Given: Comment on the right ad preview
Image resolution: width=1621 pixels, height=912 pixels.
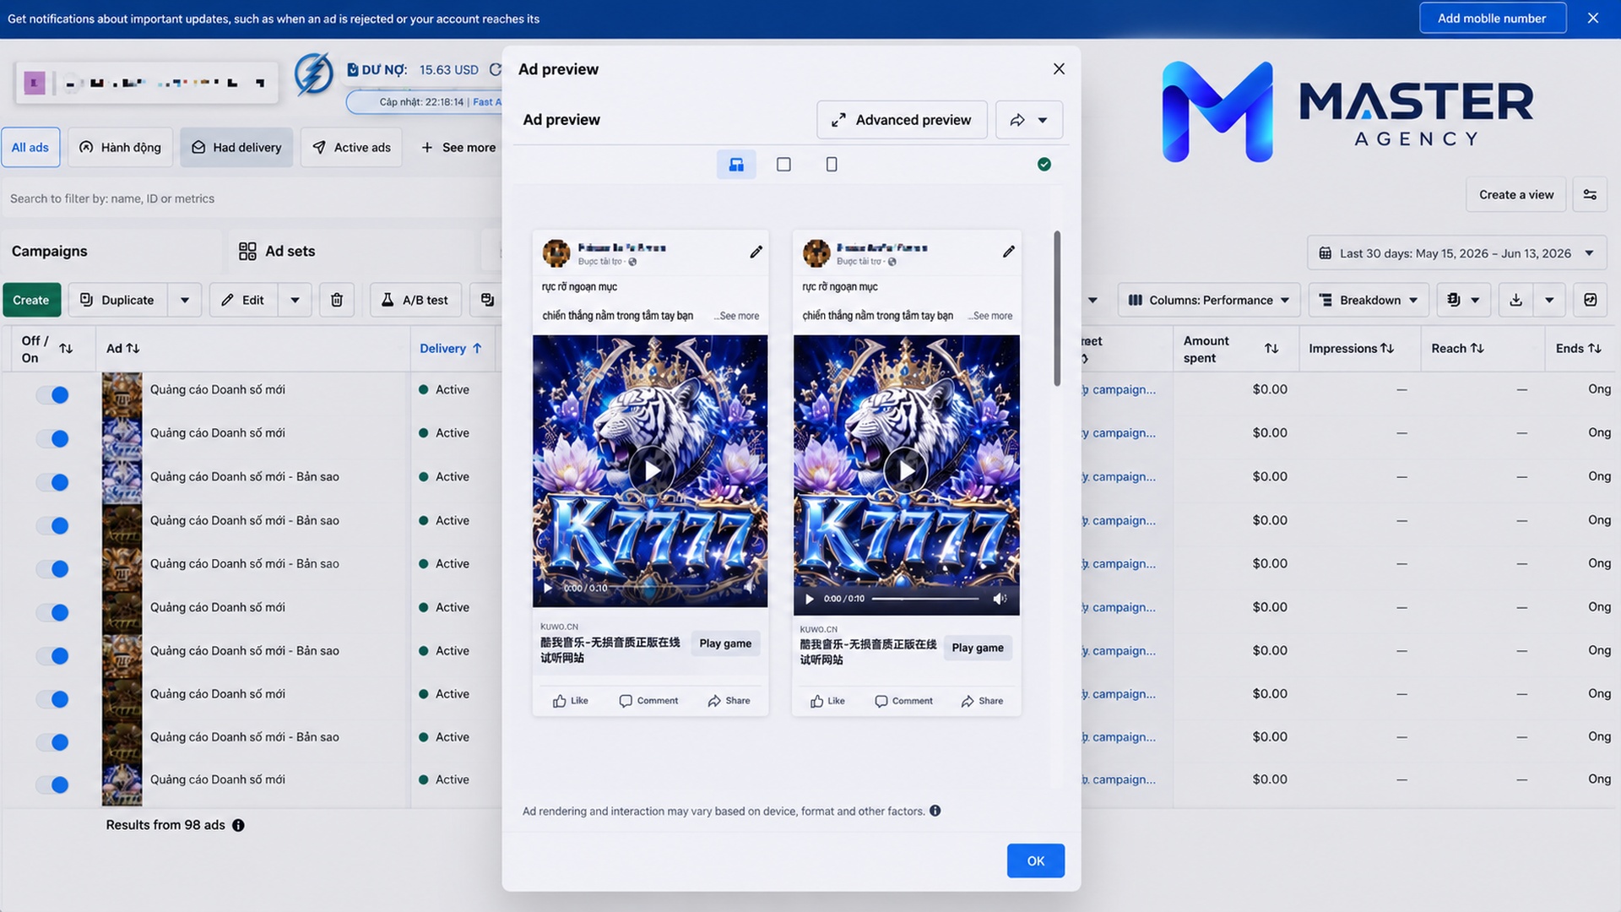Looking at the screenshot, I should click(903, 701).
